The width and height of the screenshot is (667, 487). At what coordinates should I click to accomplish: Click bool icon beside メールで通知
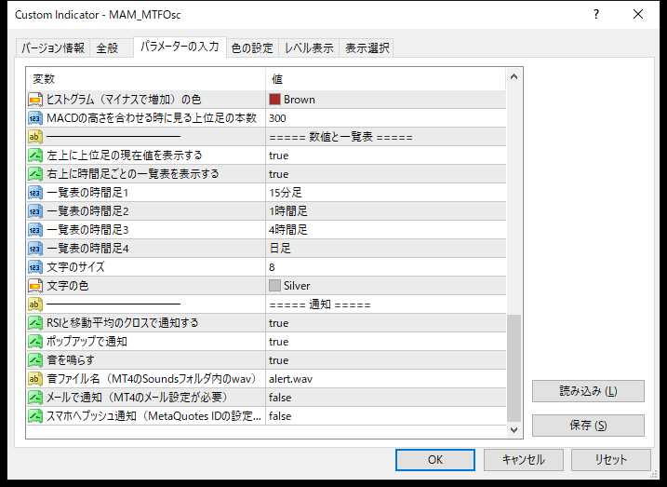[35, 398]
